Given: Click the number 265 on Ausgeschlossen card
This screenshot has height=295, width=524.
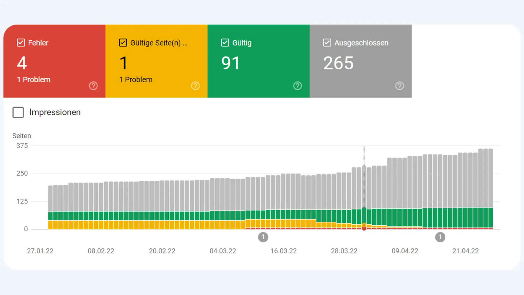Looking at the screenshot, I should 338,63.
